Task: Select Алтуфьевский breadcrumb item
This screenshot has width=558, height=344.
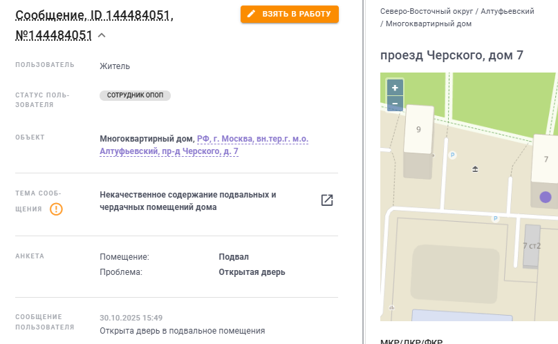Action: (508, 11)
